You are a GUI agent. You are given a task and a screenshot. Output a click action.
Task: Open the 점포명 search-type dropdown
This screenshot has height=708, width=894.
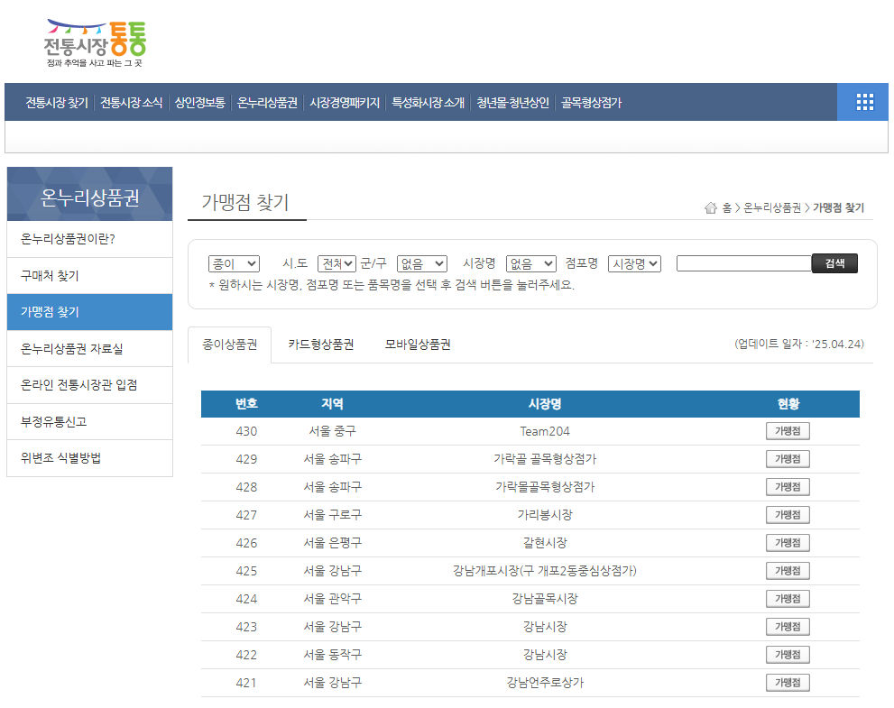[x=634, y=264]
